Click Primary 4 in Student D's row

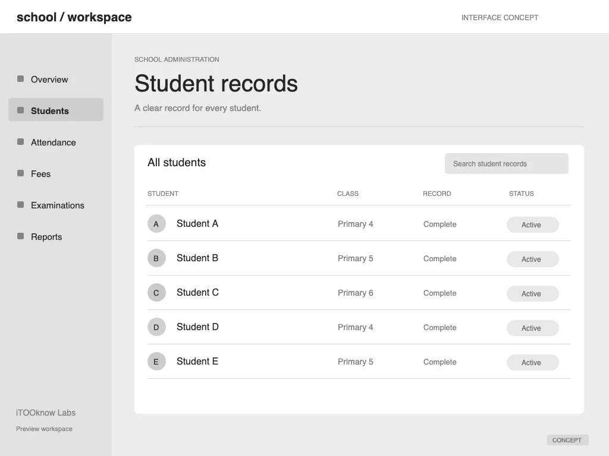(356, 327)
